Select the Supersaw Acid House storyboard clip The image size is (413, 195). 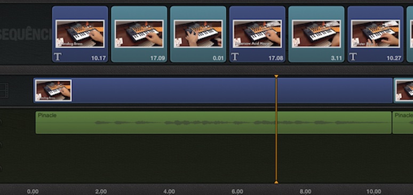coord(257,34)
